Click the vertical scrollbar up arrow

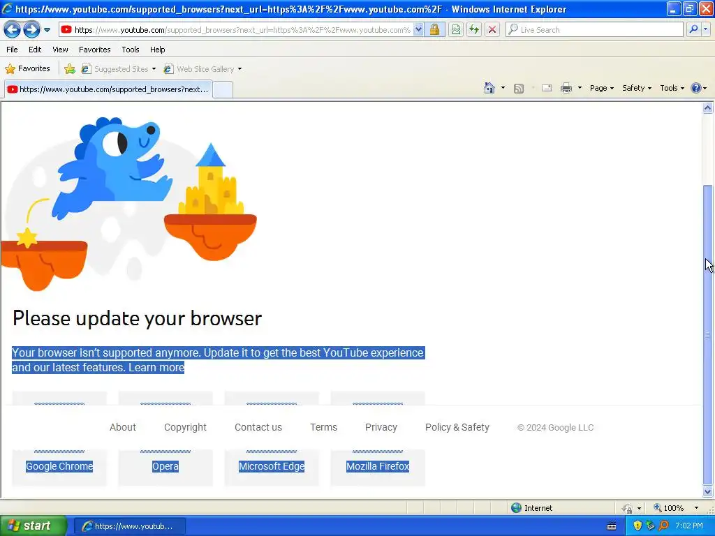708,108
